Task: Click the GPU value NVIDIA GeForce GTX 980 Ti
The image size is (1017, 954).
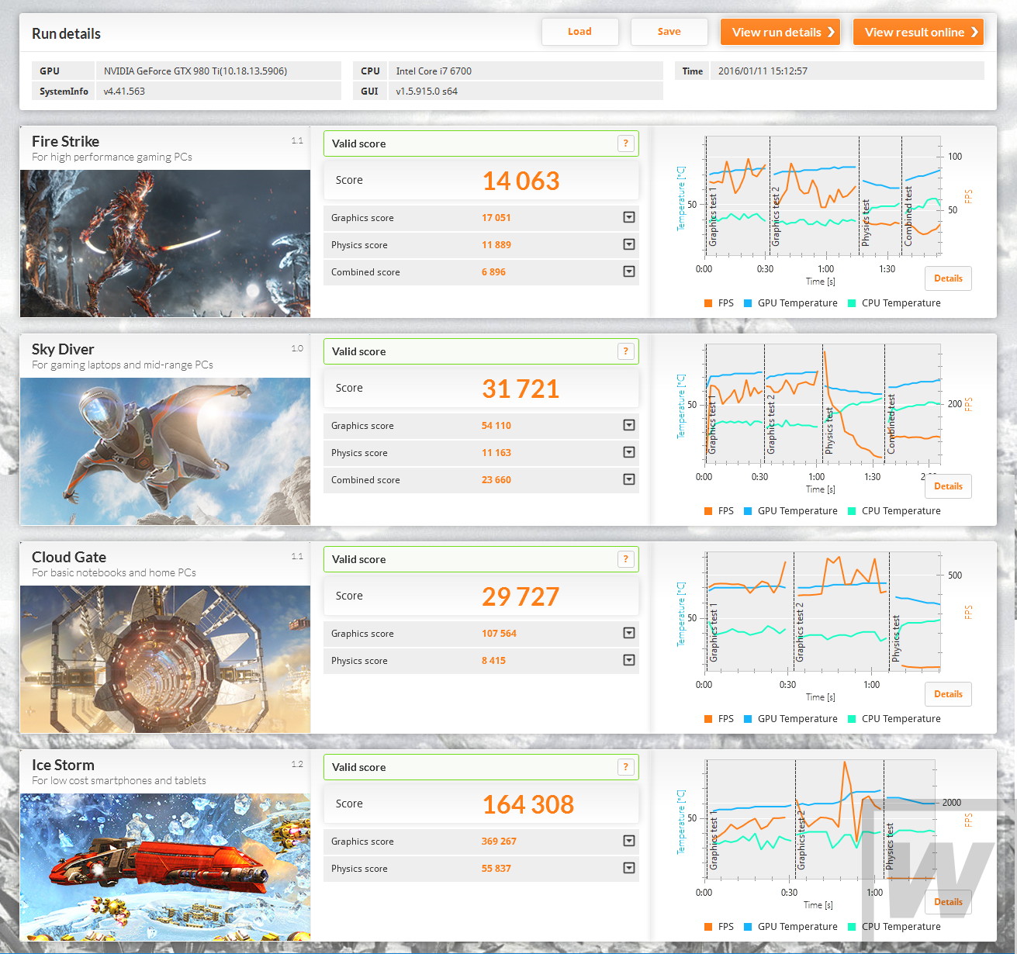Action: pyautogui.click(x=195, y=71)
